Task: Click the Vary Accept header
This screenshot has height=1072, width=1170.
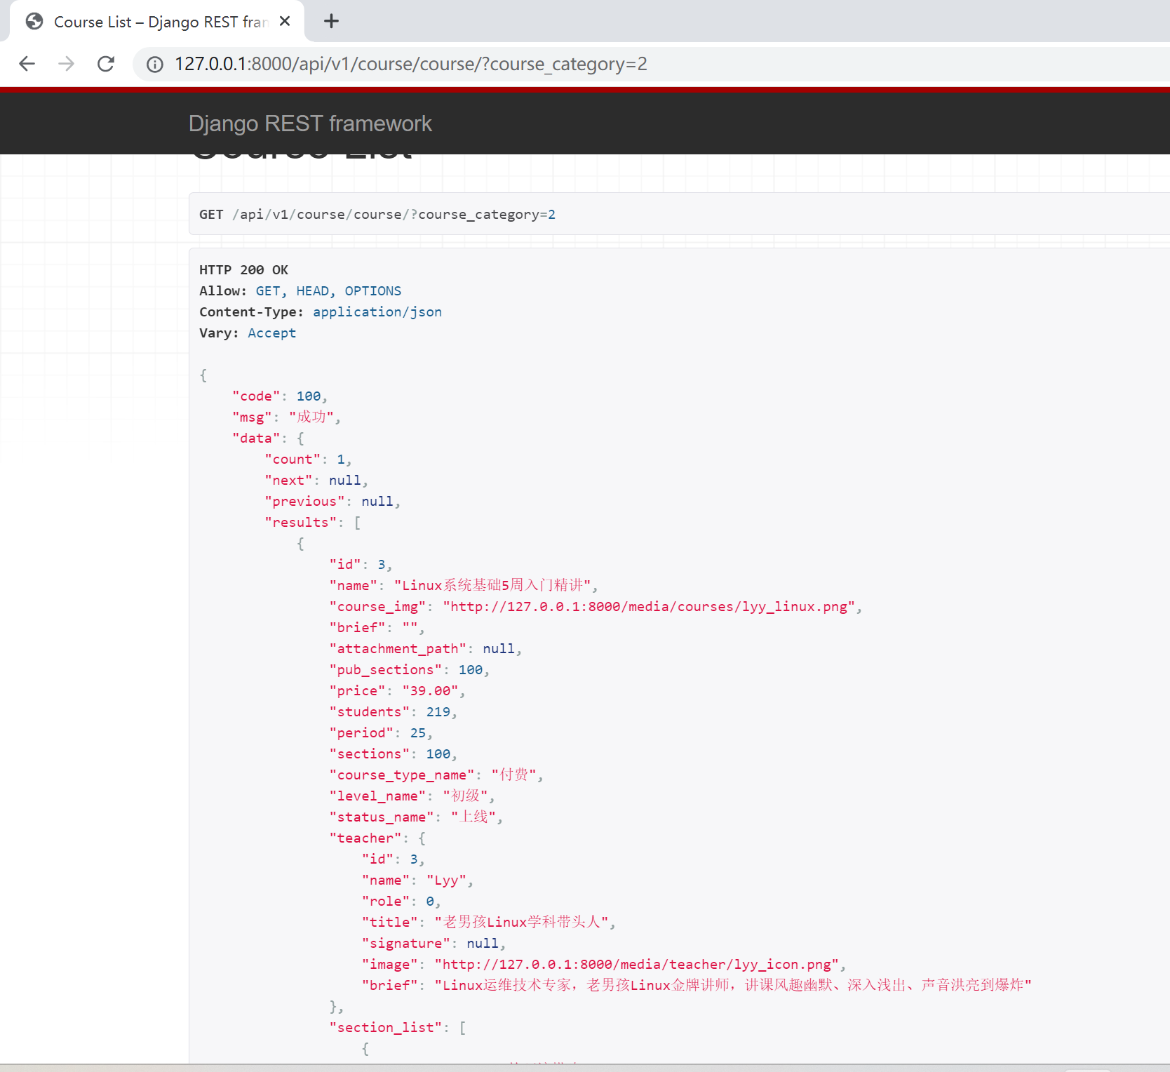Action: click(x=248, y=333)
